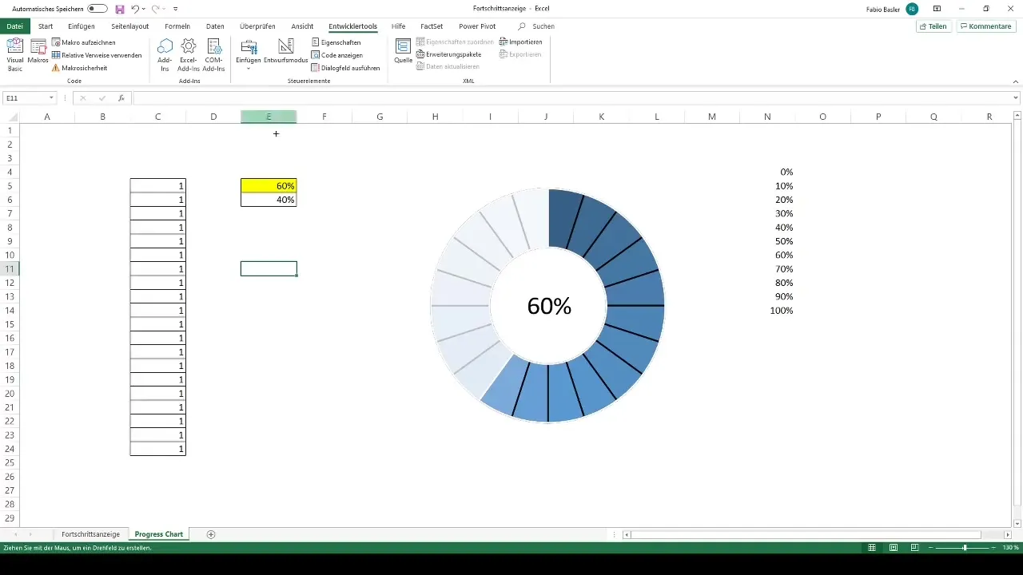Screen dimensions: 1023x575
Task: Switch to the Einfügen ribbon tab
Action: pos(82,26)
